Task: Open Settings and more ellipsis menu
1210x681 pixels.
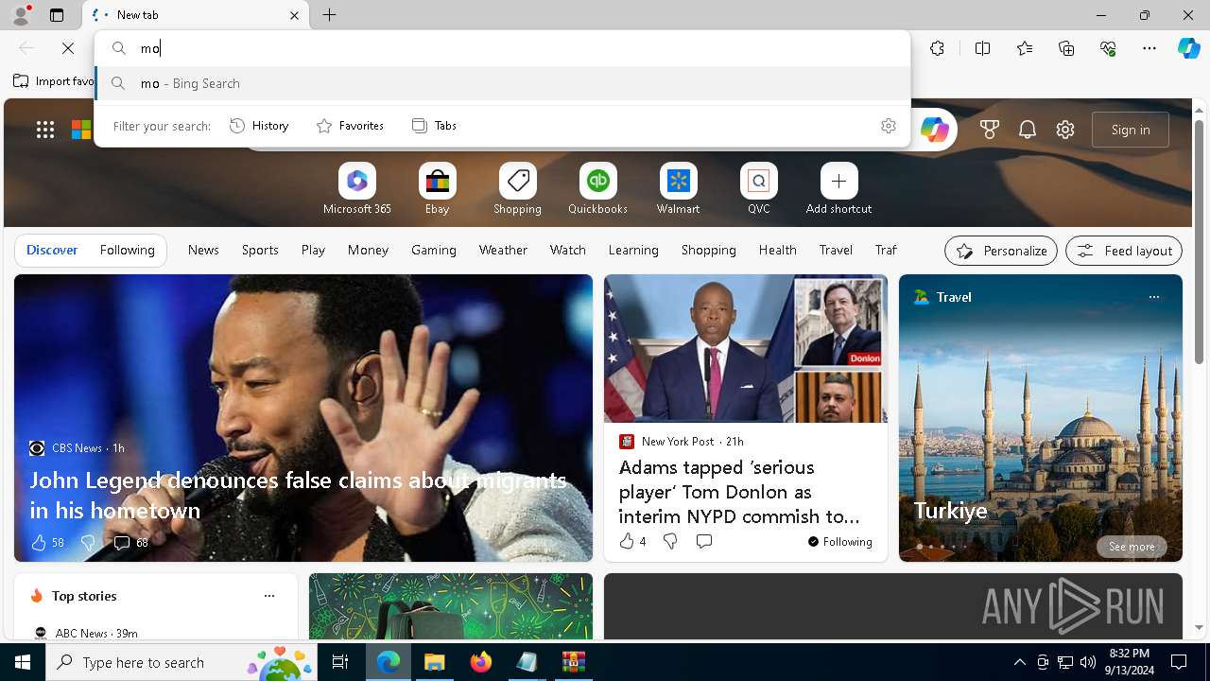Action: (x=1149, y=48)
